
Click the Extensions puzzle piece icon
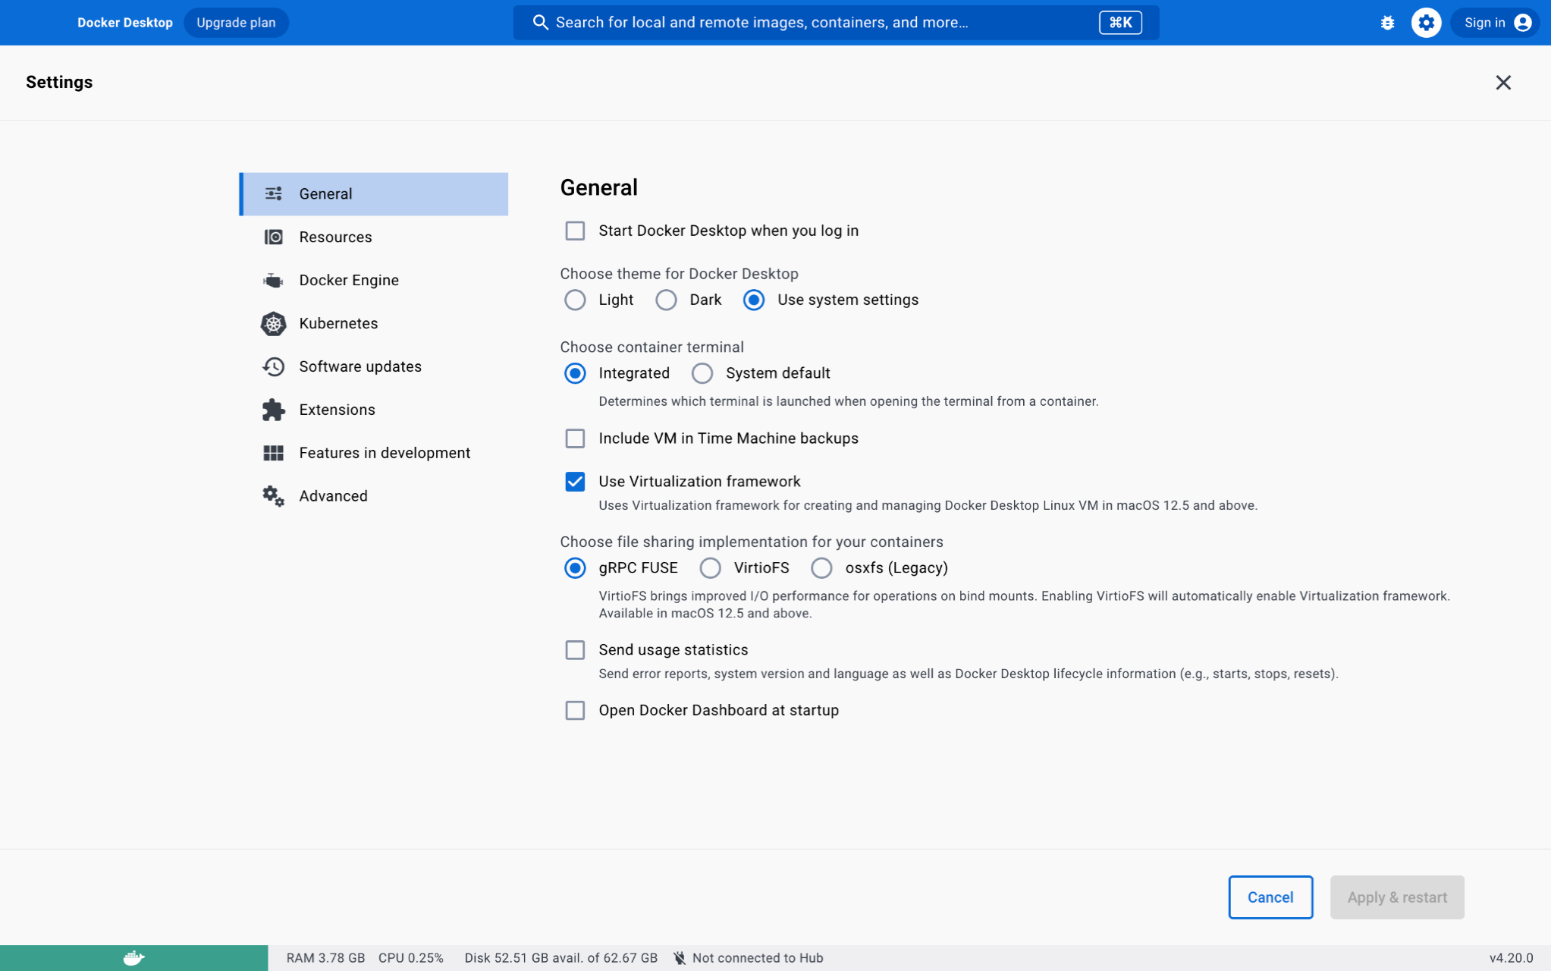(273, 410)
